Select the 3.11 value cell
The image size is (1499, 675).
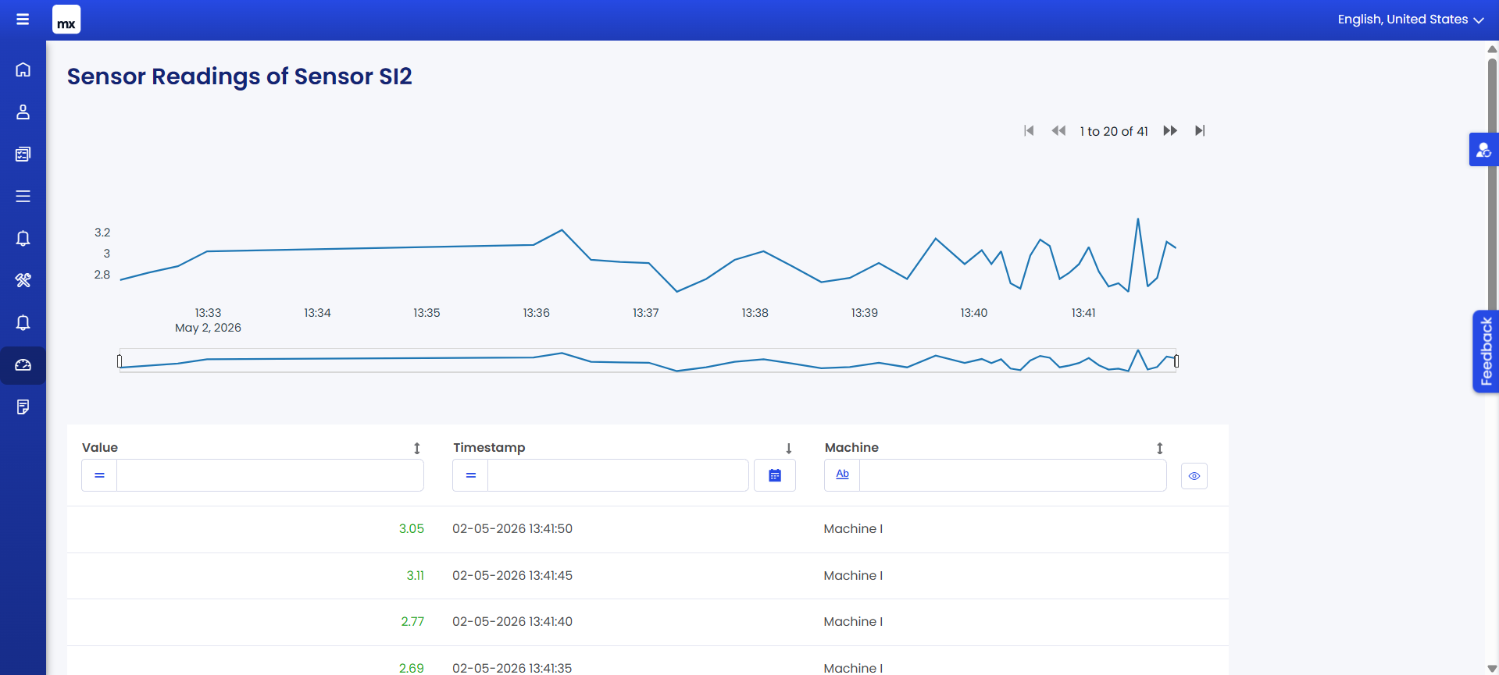(x=415, y=575)
